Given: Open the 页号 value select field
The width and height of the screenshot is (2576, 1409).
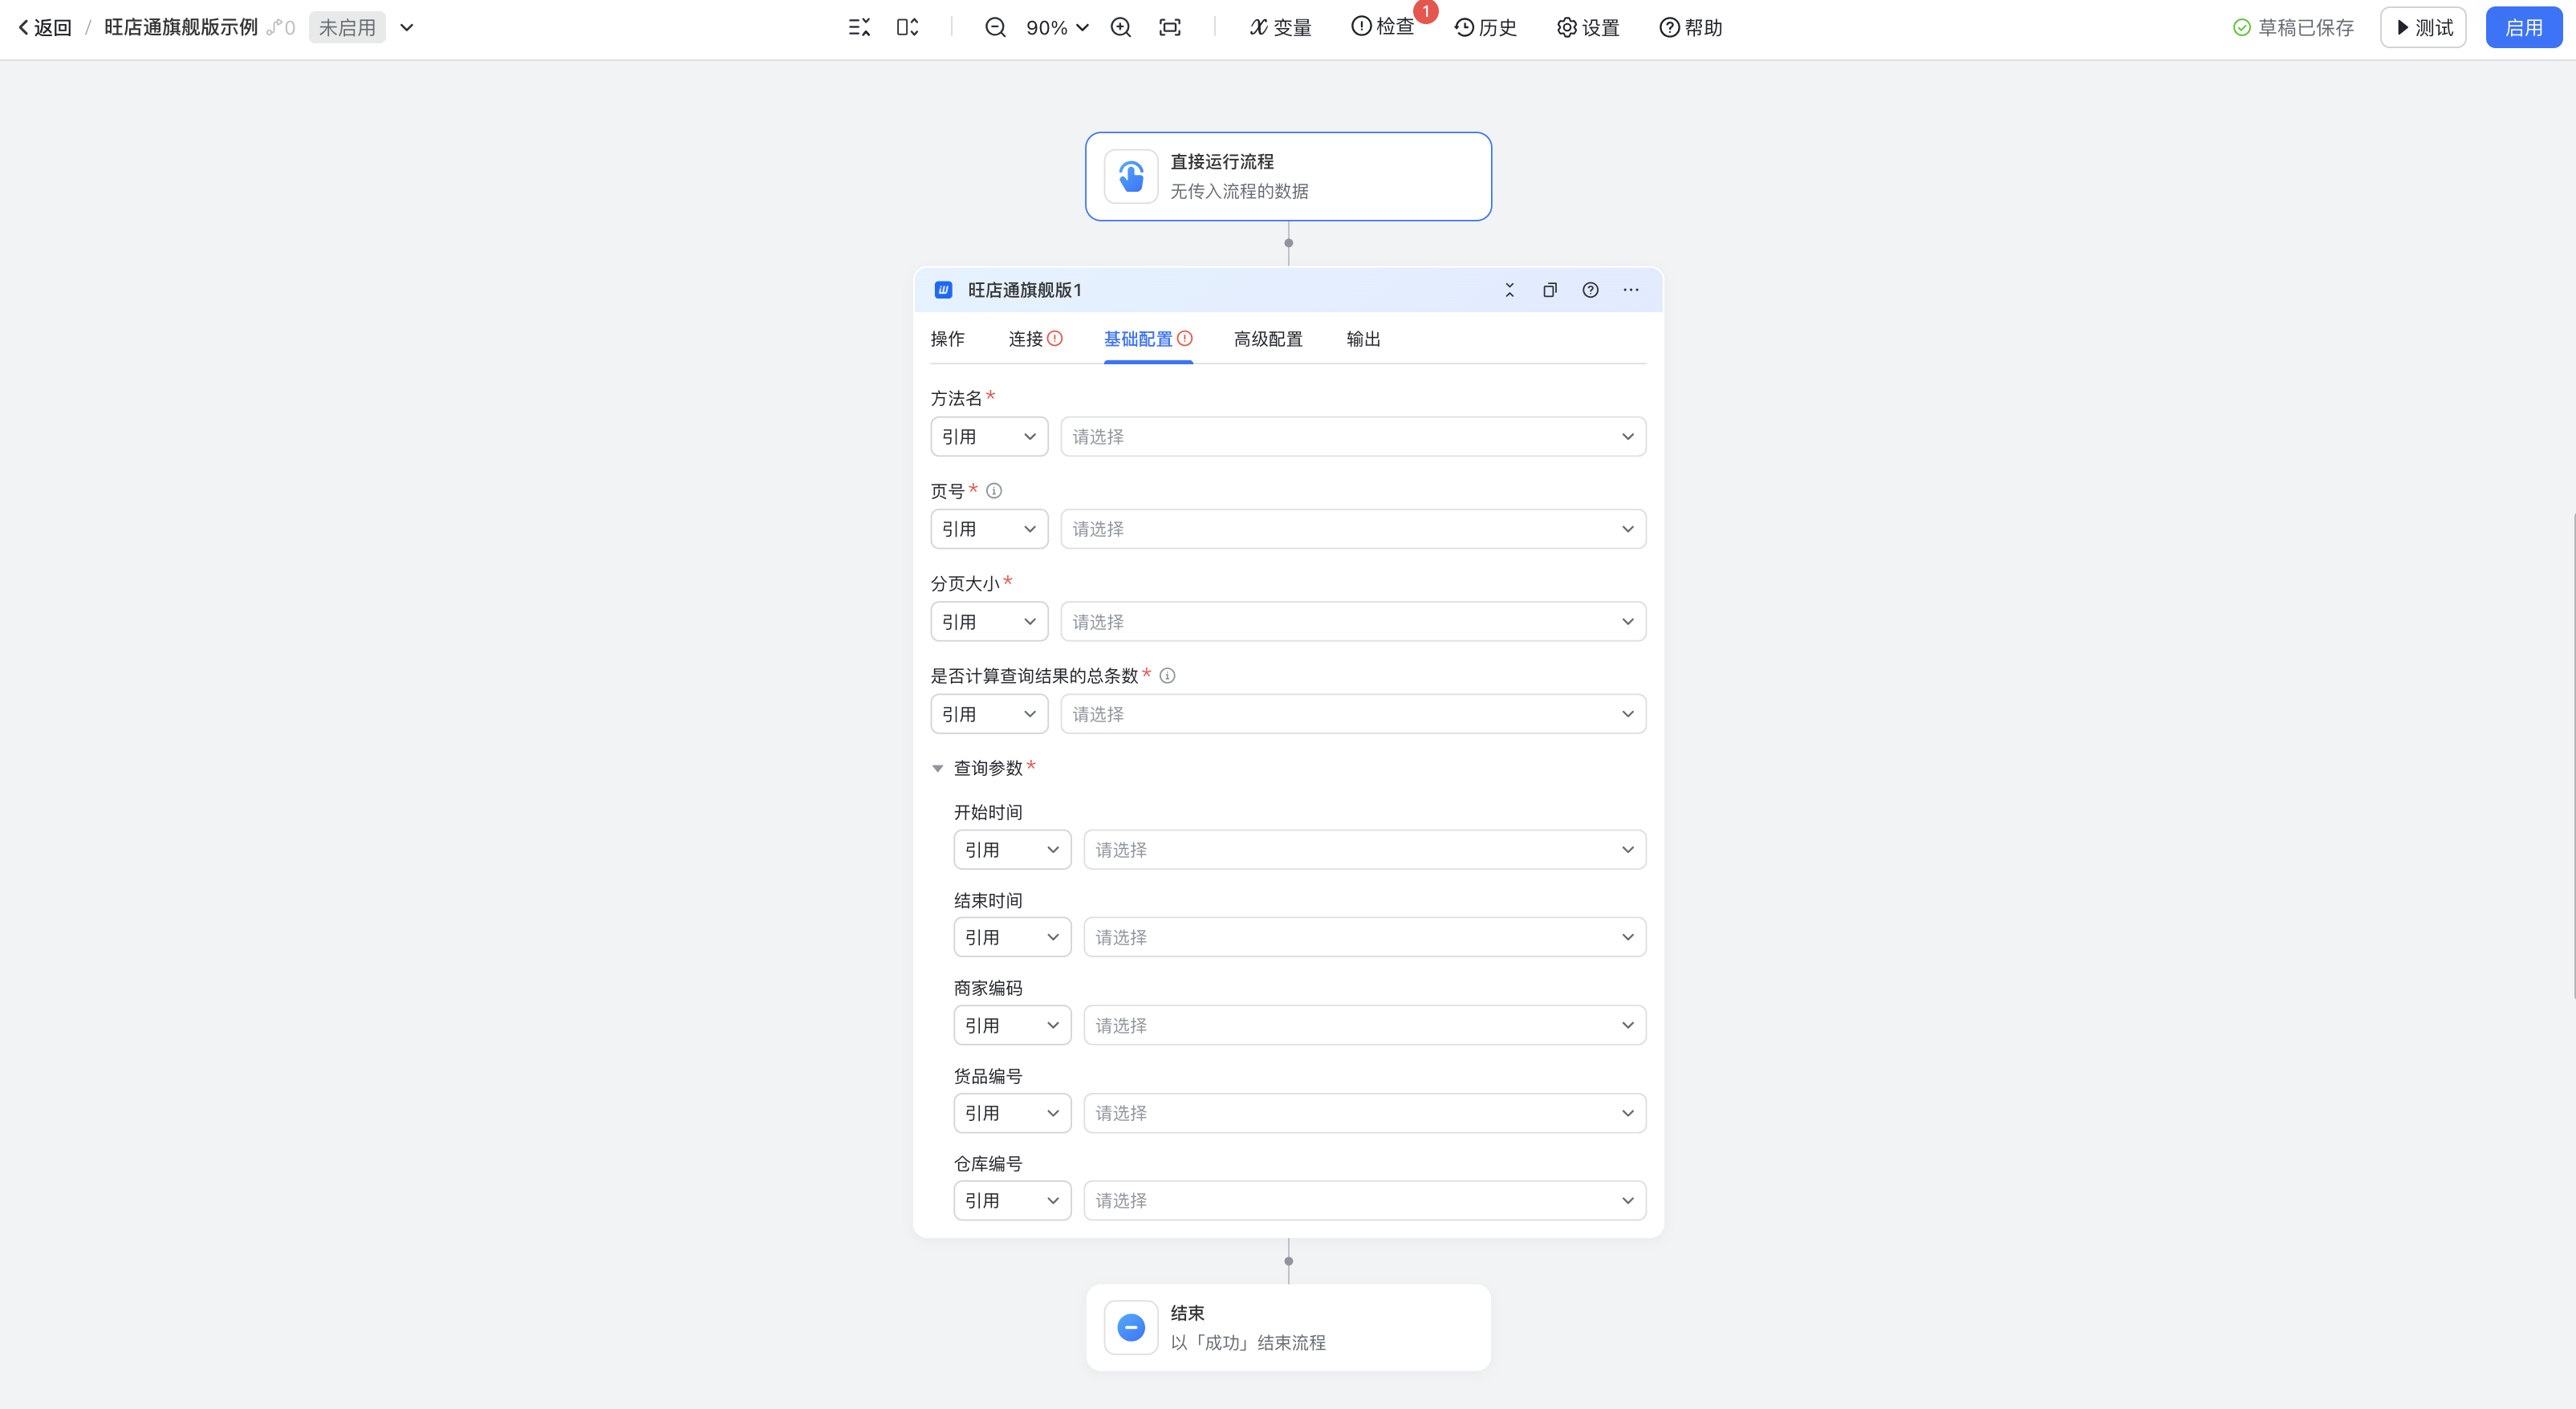Looking at the screenshot, I should [x=1353, y=529].
